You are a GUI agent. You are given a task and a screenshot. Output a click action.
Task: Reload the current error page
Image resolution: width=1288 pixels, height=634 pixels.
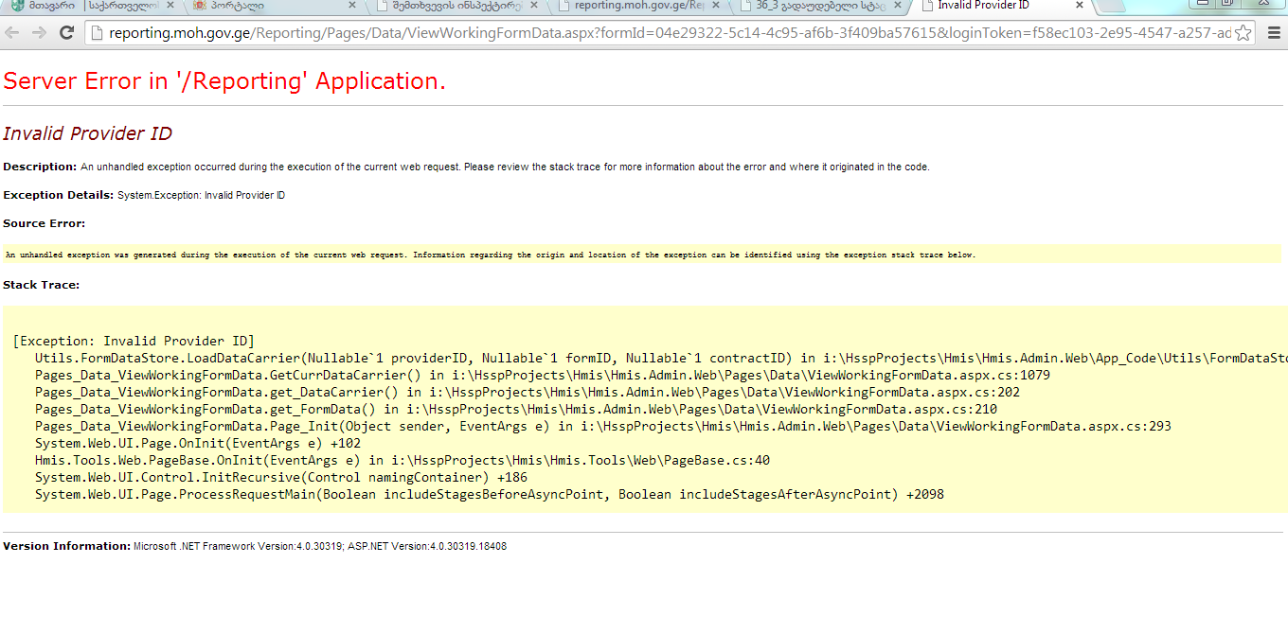click(x=66, y=33)
